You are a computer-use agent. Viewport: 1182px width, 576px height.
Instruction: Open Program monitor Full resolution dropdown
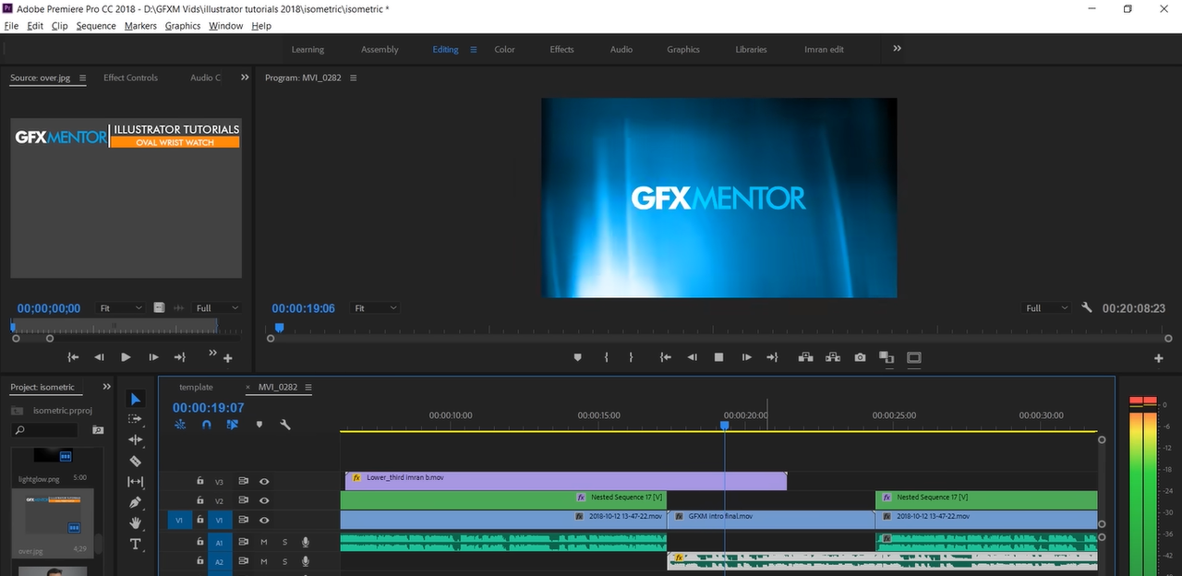click(1048, 308)
